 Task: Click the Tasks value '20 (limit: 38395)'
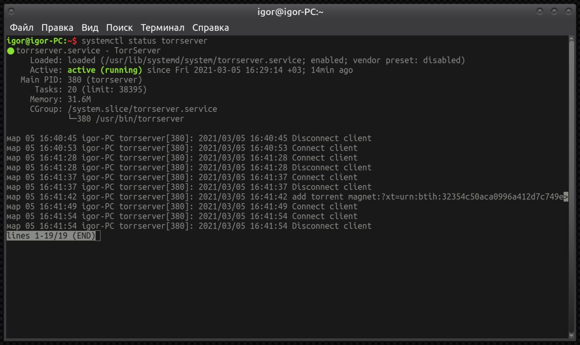click(107, 90)
